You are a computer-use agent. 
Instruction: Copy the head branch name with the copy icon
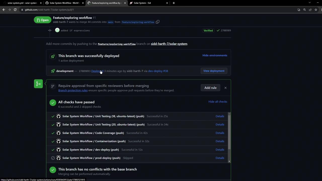click(x=157, y=22)
